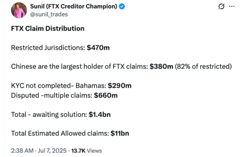Open Sunil's profile picture
The height and width of the screenshot is (157, 240).
[19, 10]
